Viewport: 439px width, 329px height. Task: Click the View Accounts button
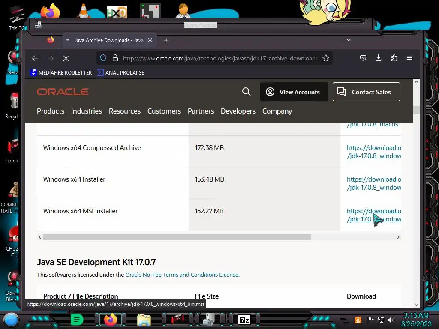[294, 92]
